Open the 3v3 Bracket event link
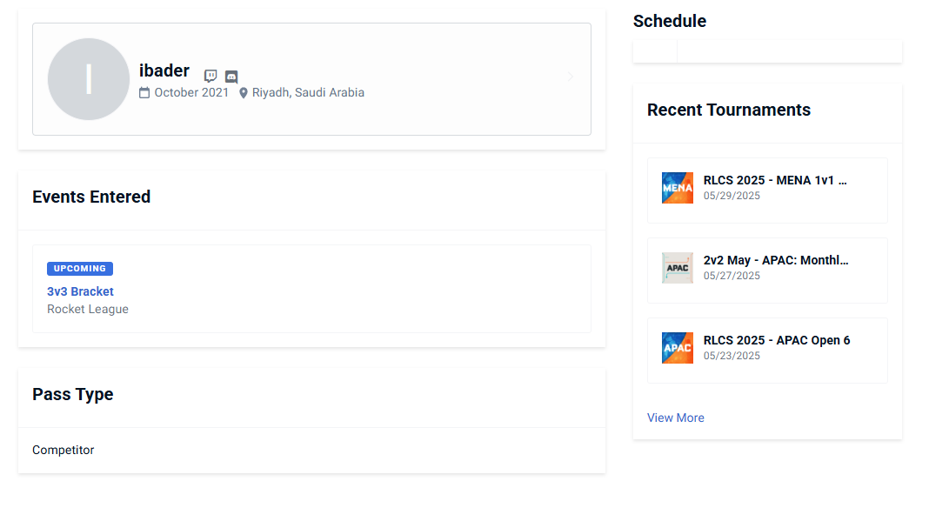 click(x=80, y=291)
